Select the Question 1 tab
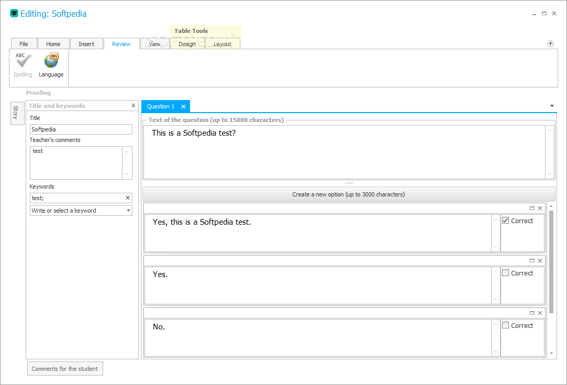 point(161,106)
